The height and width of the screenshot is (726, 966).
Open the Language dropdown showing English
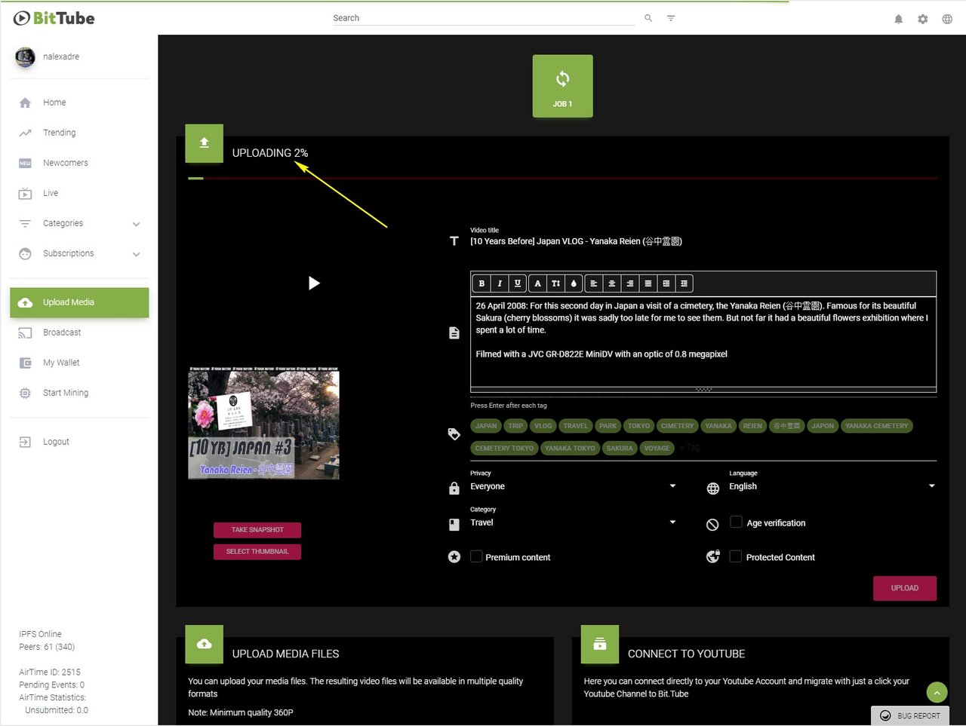pyautogui.click(x=832, y=486)
